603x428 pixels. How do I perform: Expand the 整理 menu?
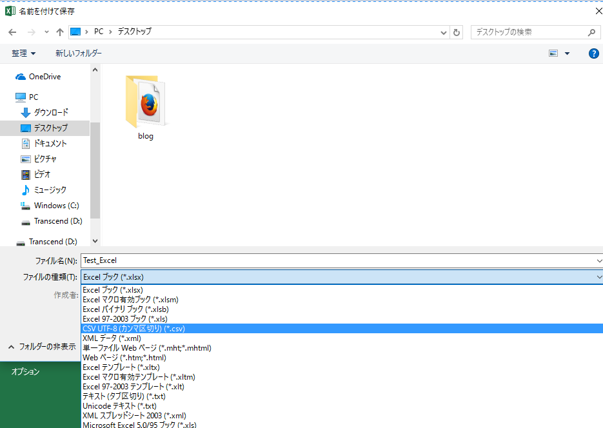click(24, 53)
